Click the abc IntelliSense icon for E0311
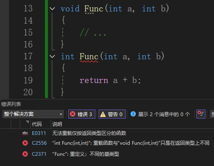Viewport: 214px width, 166px height. [x=25, y=133]
